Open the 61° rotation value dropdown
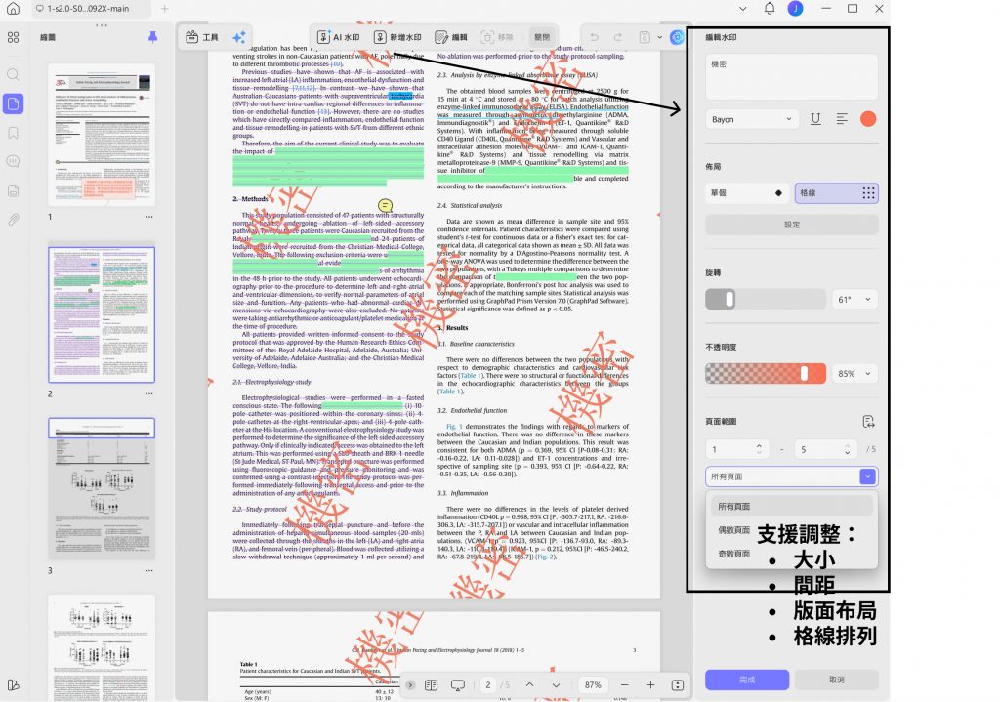The image size is (1000, 702). (x=854, y=299)
